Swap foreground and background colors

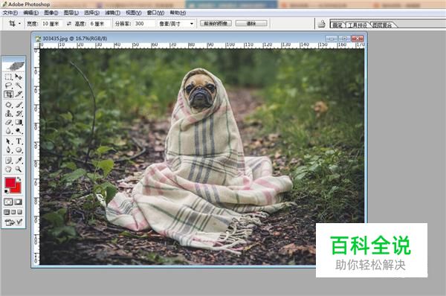pos(19,179)
